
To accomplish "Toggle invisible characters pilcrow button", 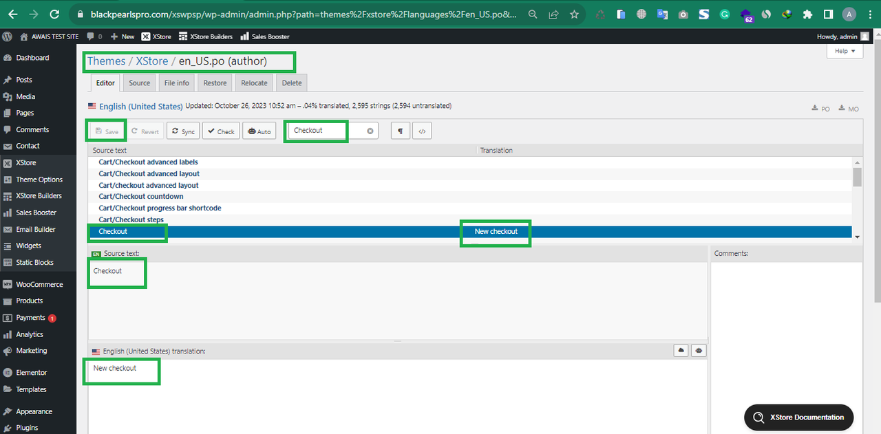I will (x=400, y=131).
